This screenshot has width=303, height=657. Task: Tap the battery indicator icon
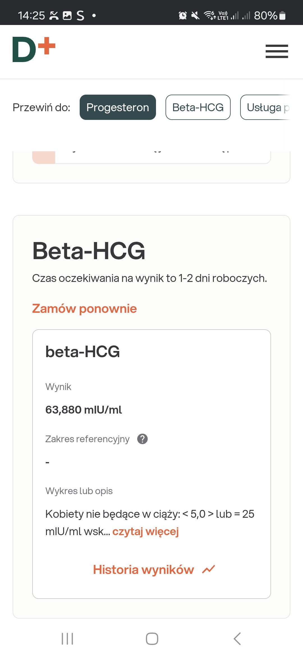[283, 15]
